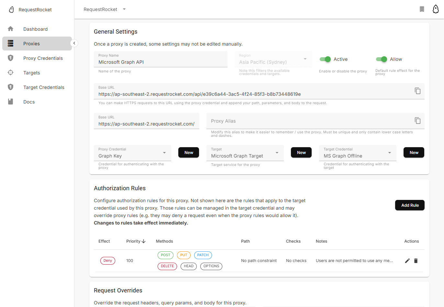Click the Add Rule button

(x=410, y=205)
